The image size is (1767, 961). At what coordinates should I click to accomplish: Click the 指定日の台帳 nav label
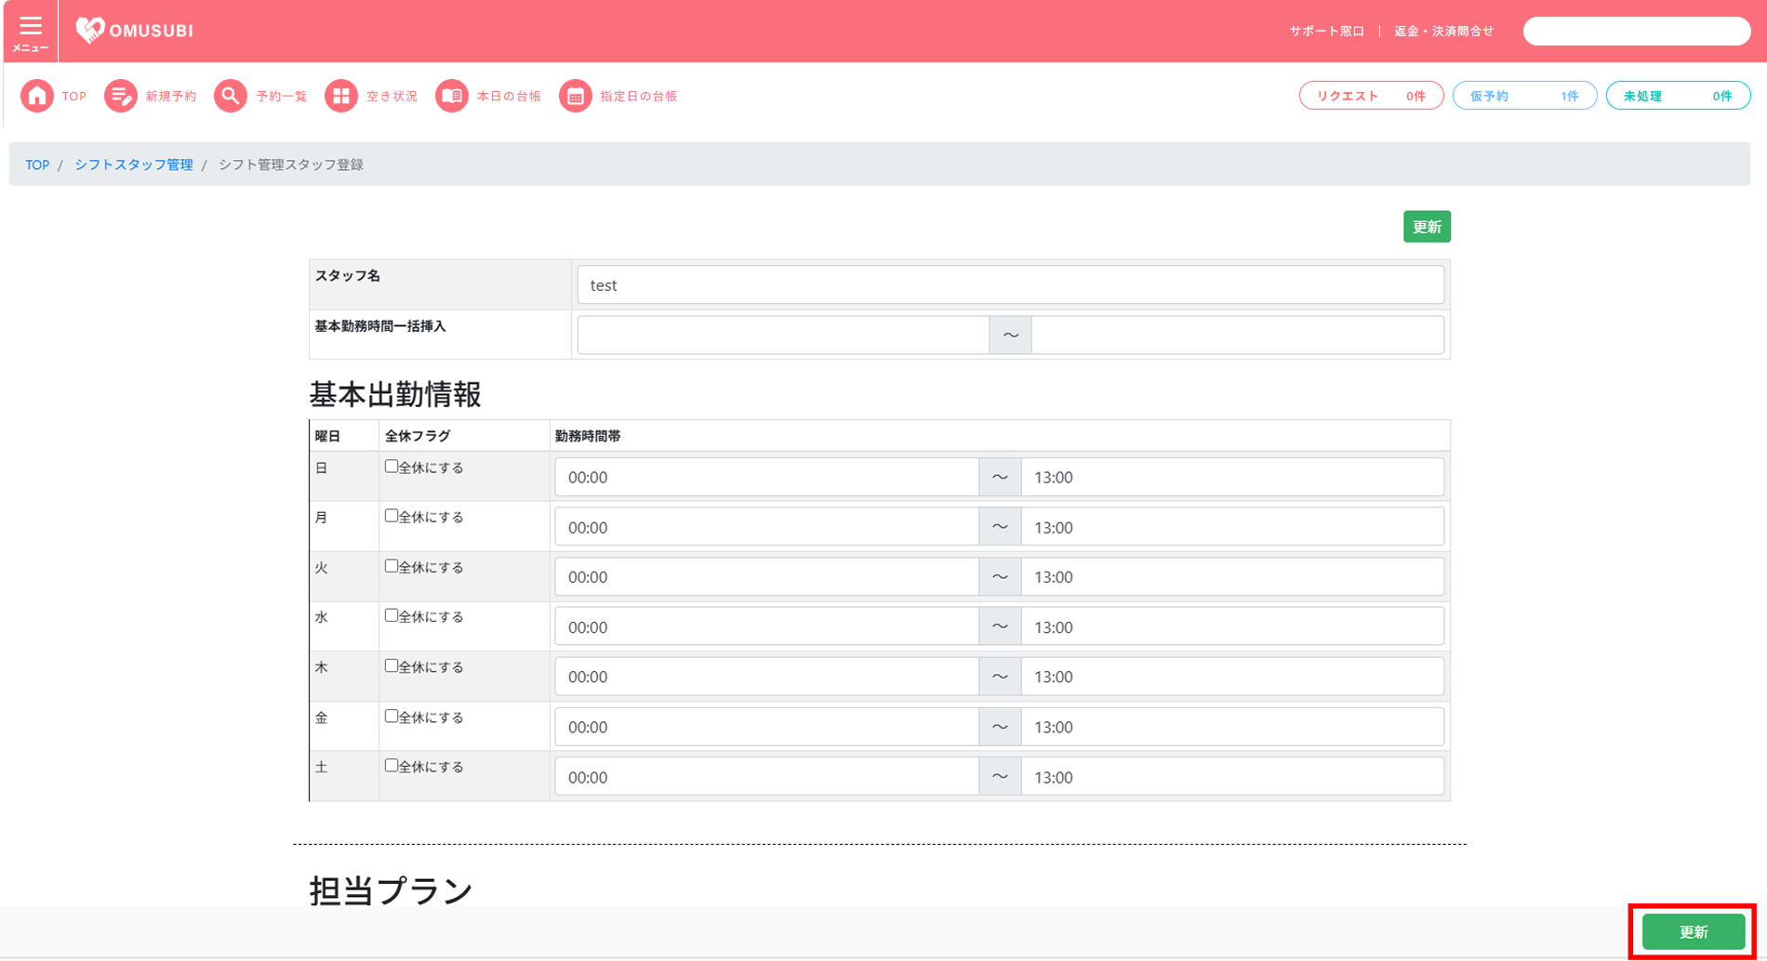click(x=639, y=96)
